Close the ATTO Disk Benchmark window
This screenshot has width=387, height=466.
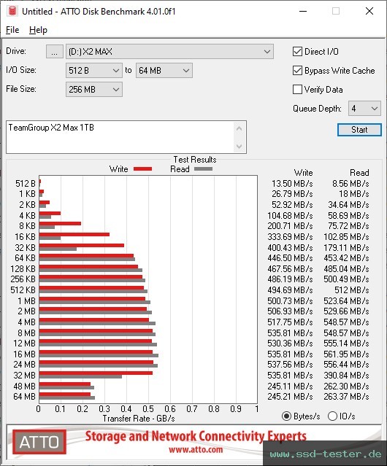coord(369,11)
